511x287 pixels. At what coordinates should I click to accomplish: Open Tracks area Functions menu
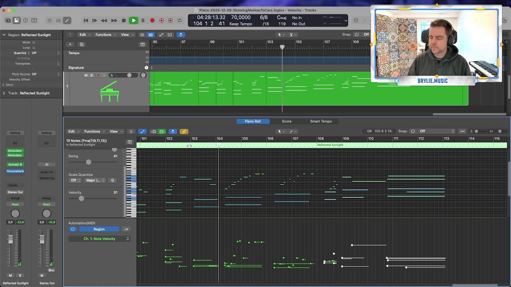[105, 35]
